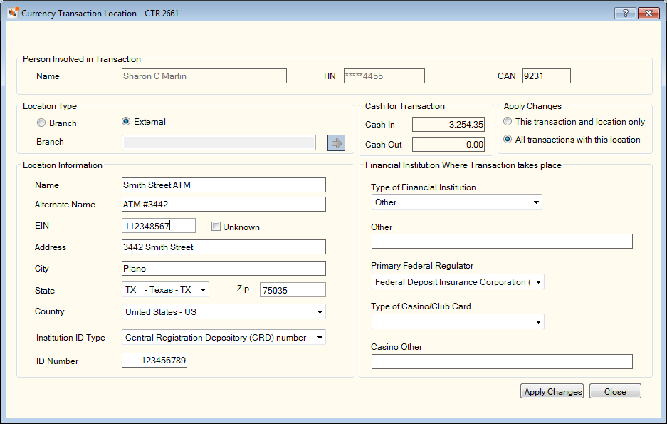Click the branch lookup arrow icon
Viewport: 667px width, 424px height.
336,143
